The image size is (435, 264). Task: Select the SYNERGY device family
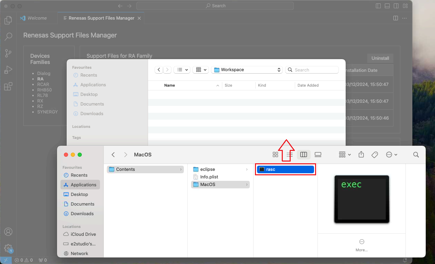pos(47,112)
